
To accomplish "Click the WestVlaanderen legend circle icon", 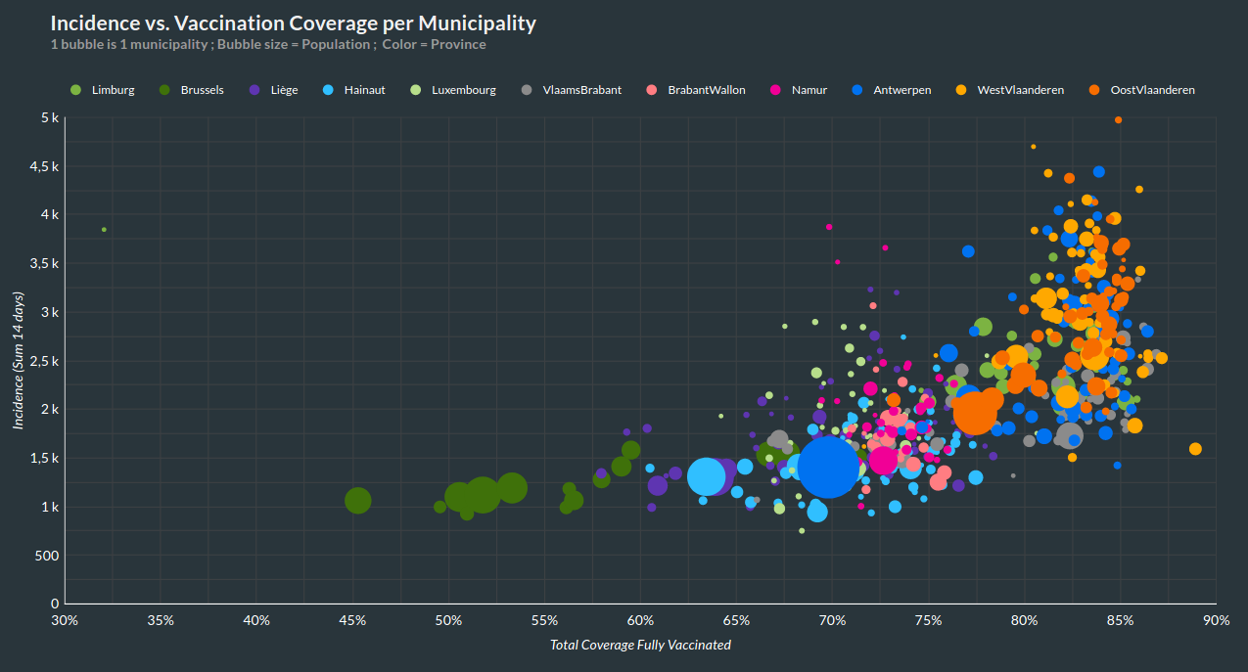I will coord(961,90).
